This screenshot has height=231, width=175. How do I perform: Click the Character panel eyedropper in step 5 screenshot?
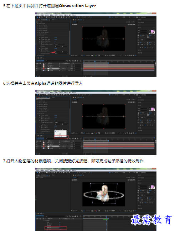point(150,30)
